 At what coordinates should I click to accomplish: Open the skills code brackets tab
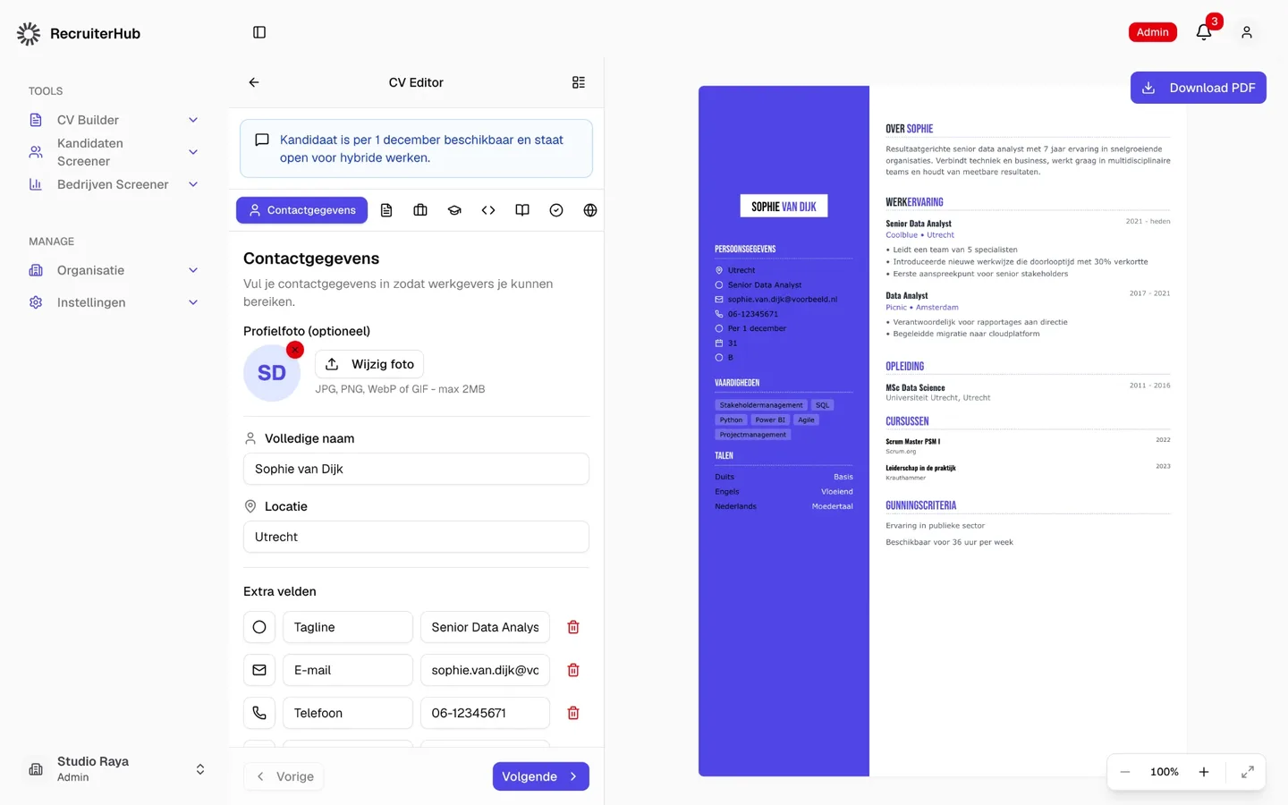(x=488, y=210)
